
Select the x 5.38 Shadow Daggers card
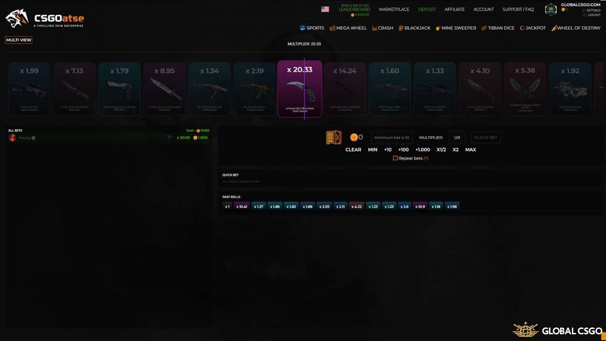coord(525,90)
